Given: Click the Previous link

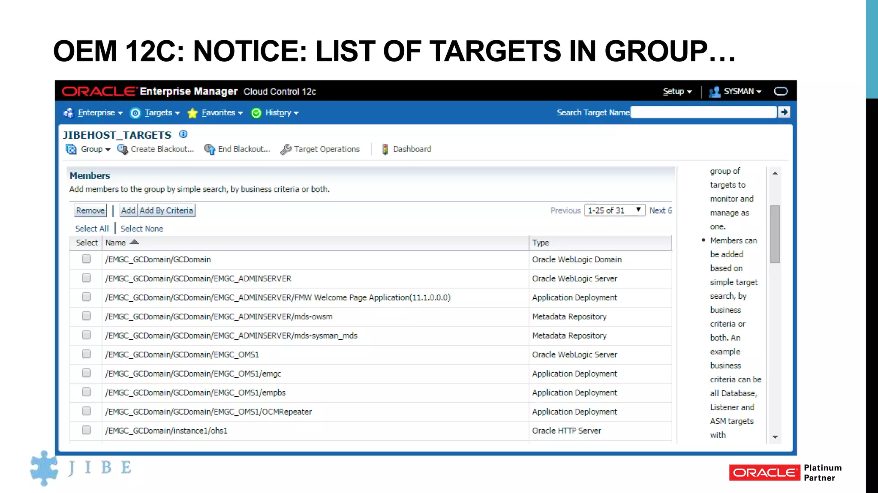Looking at the screenshot, I should (x=565, y=210).
